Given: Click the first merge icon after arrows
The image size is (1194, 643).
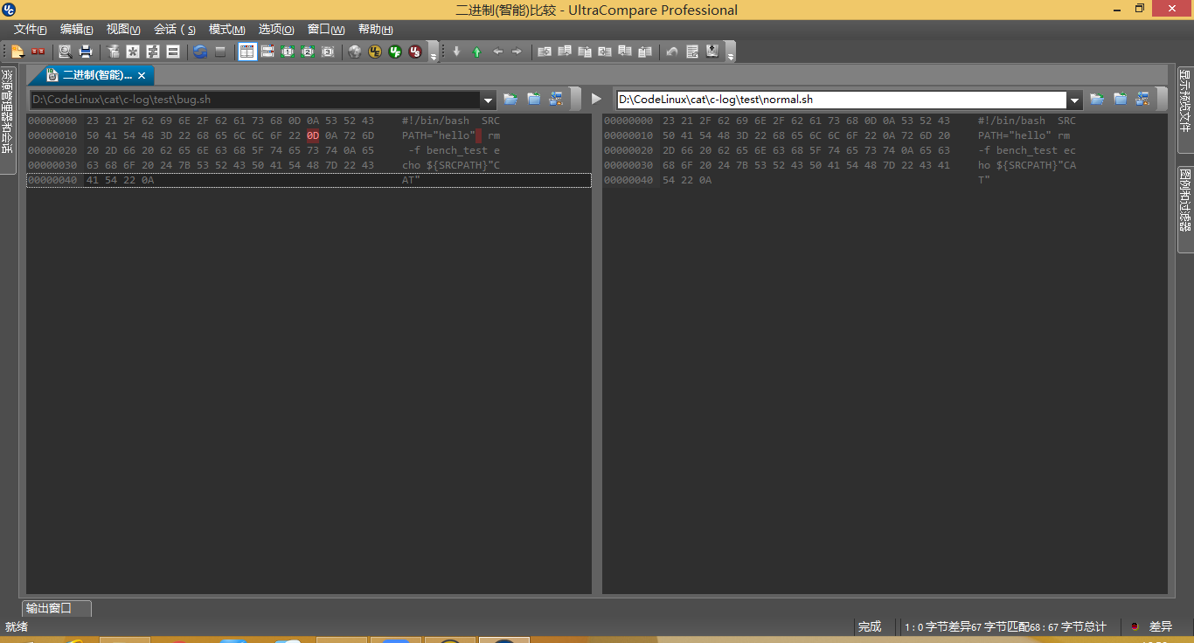Looking at the screenshot, I should (x=545, y=52).
